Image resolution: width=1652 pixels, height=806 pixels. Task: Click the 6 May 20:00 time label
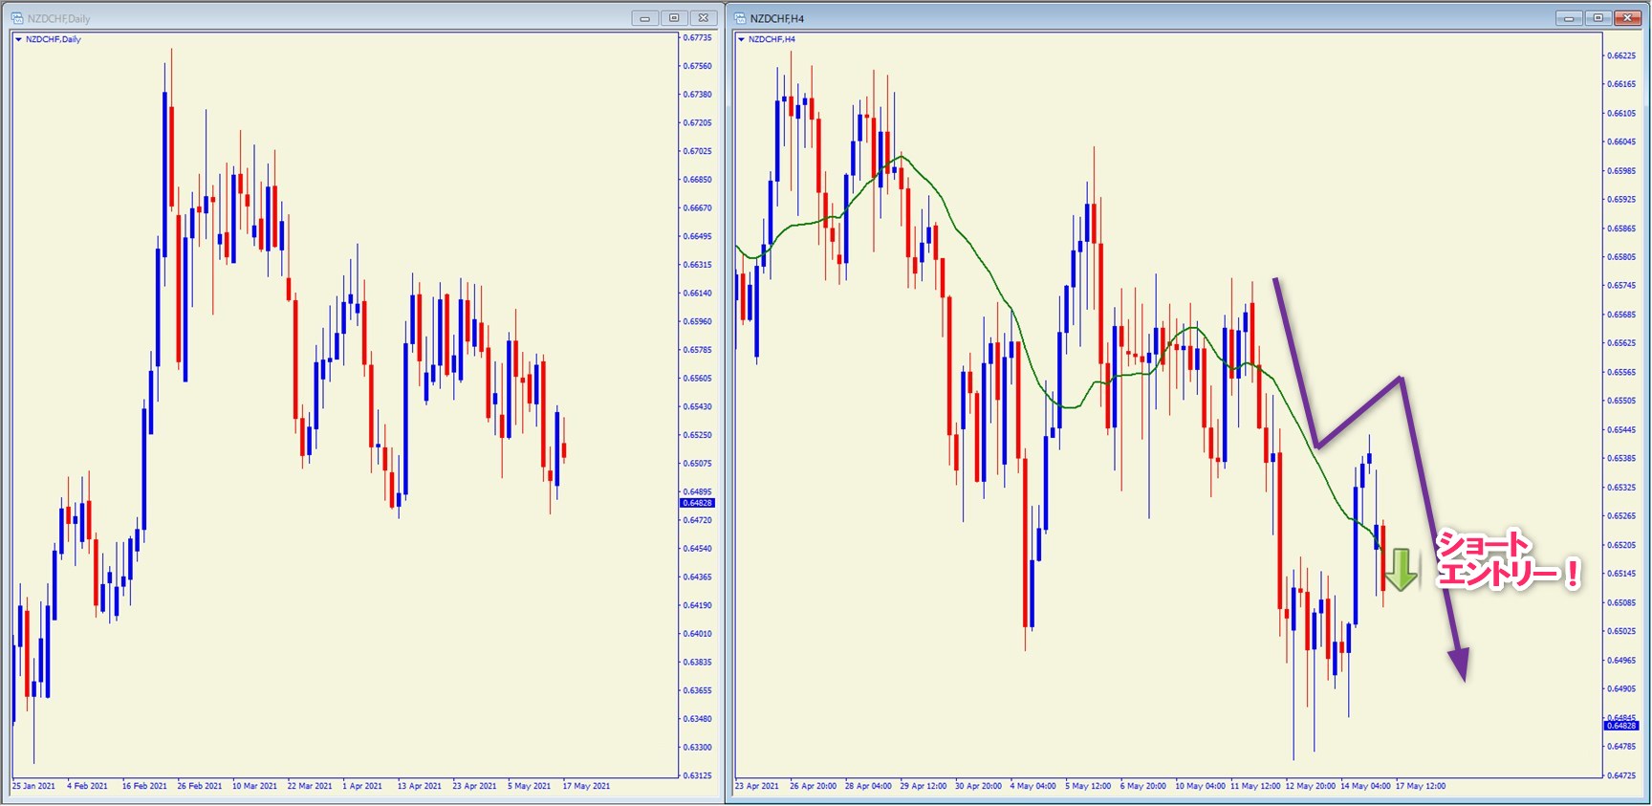pyautogui.click(x=1143, y=786)
